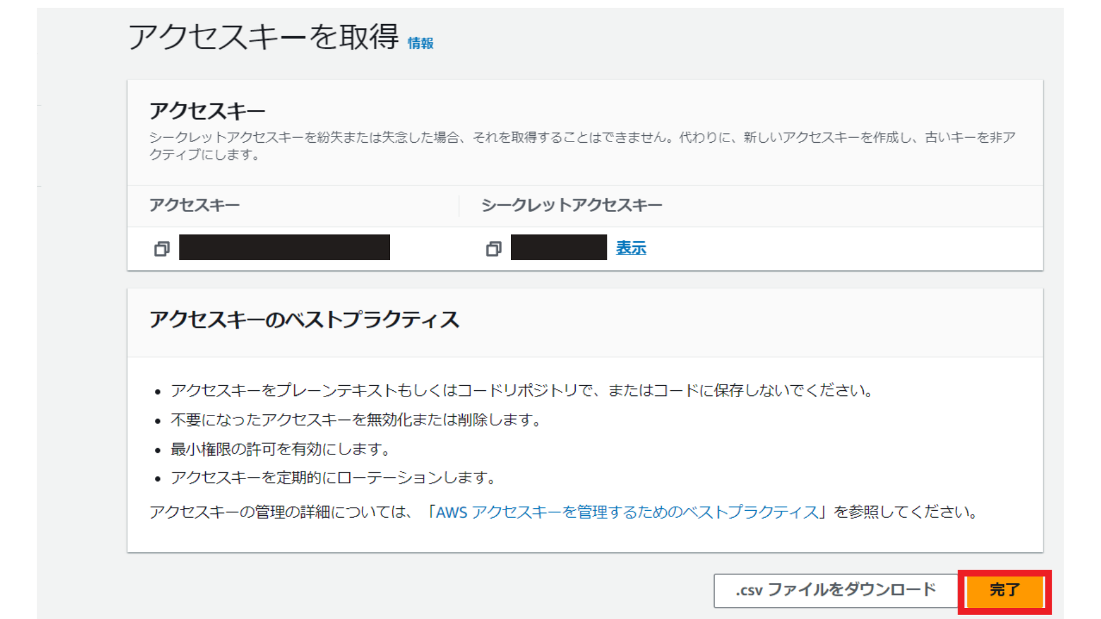The image size is (1101, 619).
Task: Click the アクセスキー column header
Action: (x=195, y=205)
